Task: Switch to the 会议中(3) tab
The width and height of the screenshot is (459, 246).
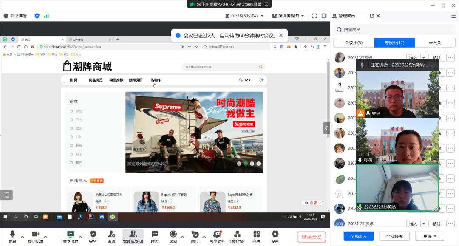Action: [x=354, y=42]
